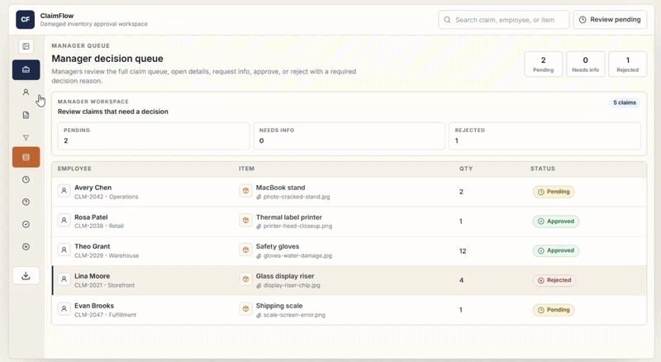The width and height of the screenshot is (661, 362).
Task: Click the Thermal label printer item name
Action: (x=288, y=217)
